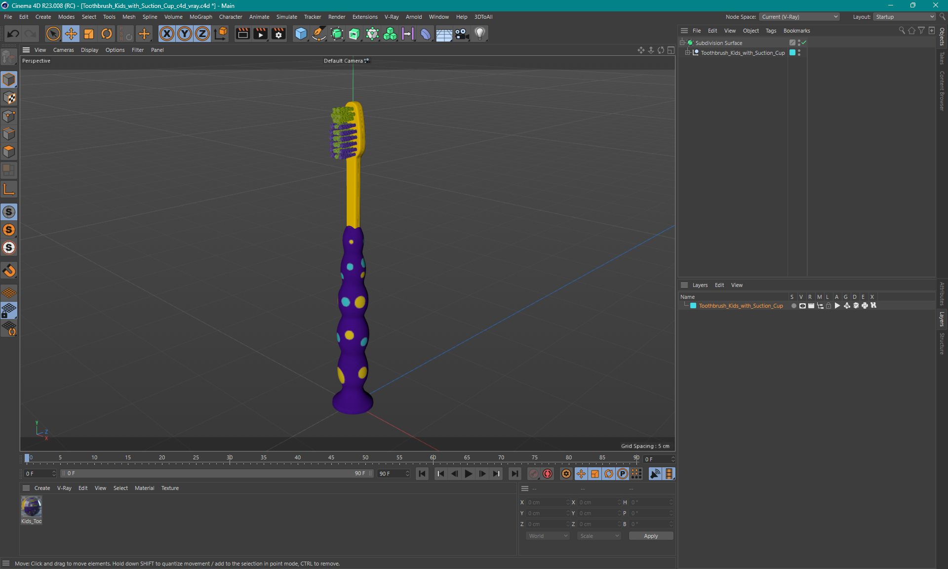Open the material manager Create menu
The width and height of the screenshot is (948, 569).
(x=42, y=488)
